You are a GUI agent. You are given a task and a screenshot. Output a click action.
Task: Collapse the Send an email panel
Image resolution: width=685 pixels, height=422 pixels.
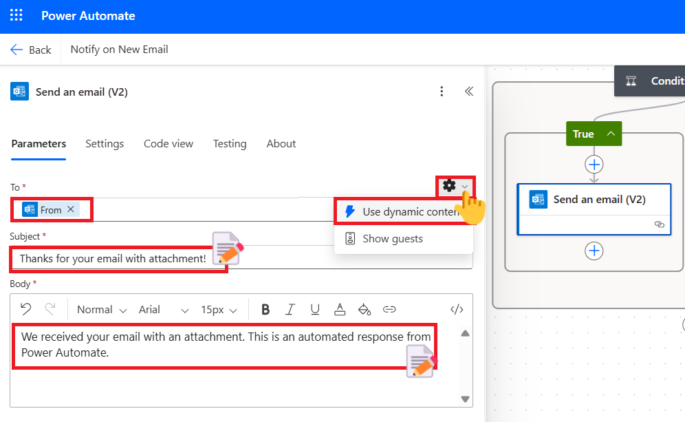(469, 92)
